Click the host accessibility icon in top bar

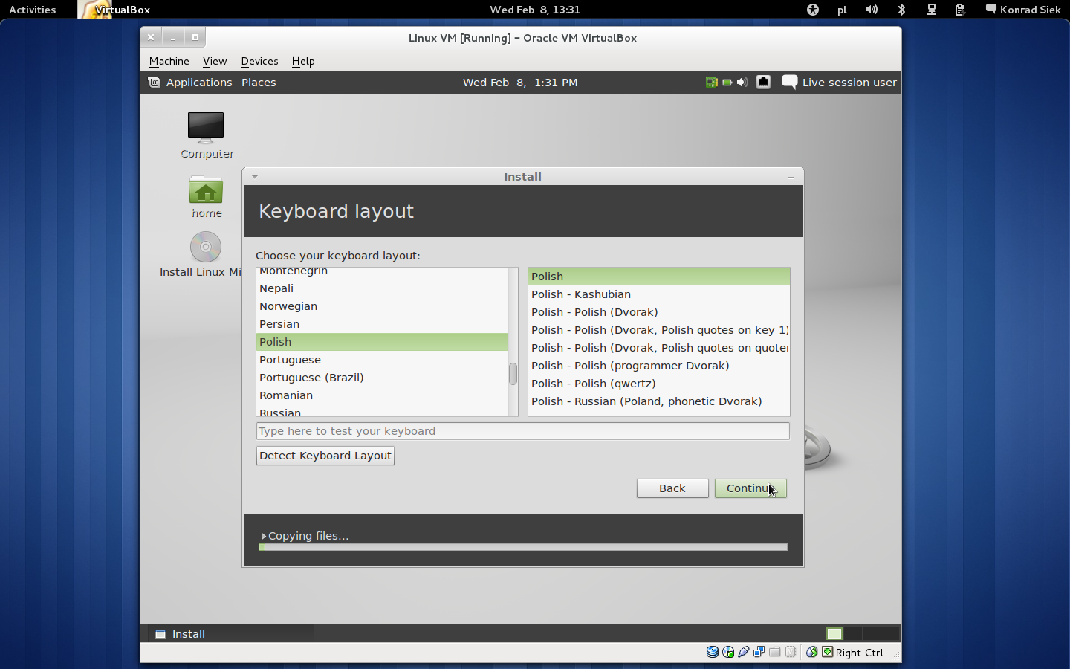(x=813, y=10)
